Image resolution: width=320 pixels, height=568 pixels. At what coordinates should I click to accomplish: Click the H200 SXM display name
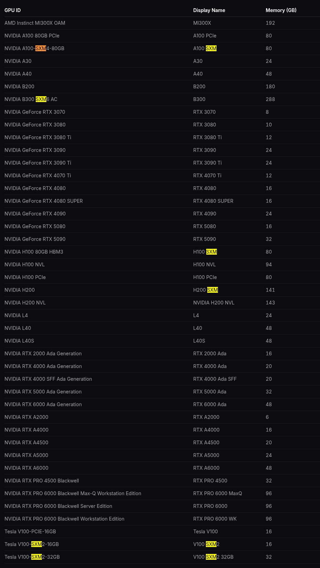[x=206, y=290]
